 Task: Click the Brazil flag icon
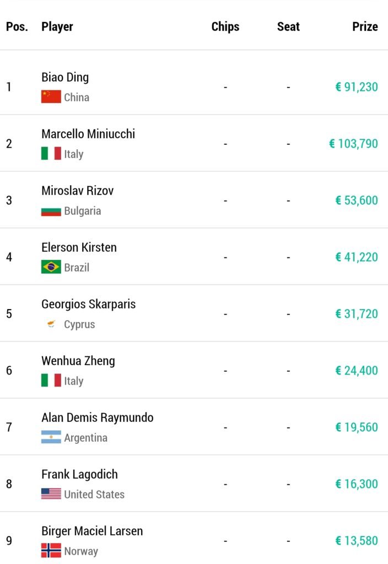[51, 267]
